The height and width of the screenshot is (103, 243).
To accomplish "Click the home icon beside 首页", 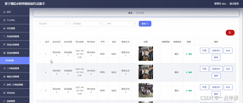I will pos(4,12).
